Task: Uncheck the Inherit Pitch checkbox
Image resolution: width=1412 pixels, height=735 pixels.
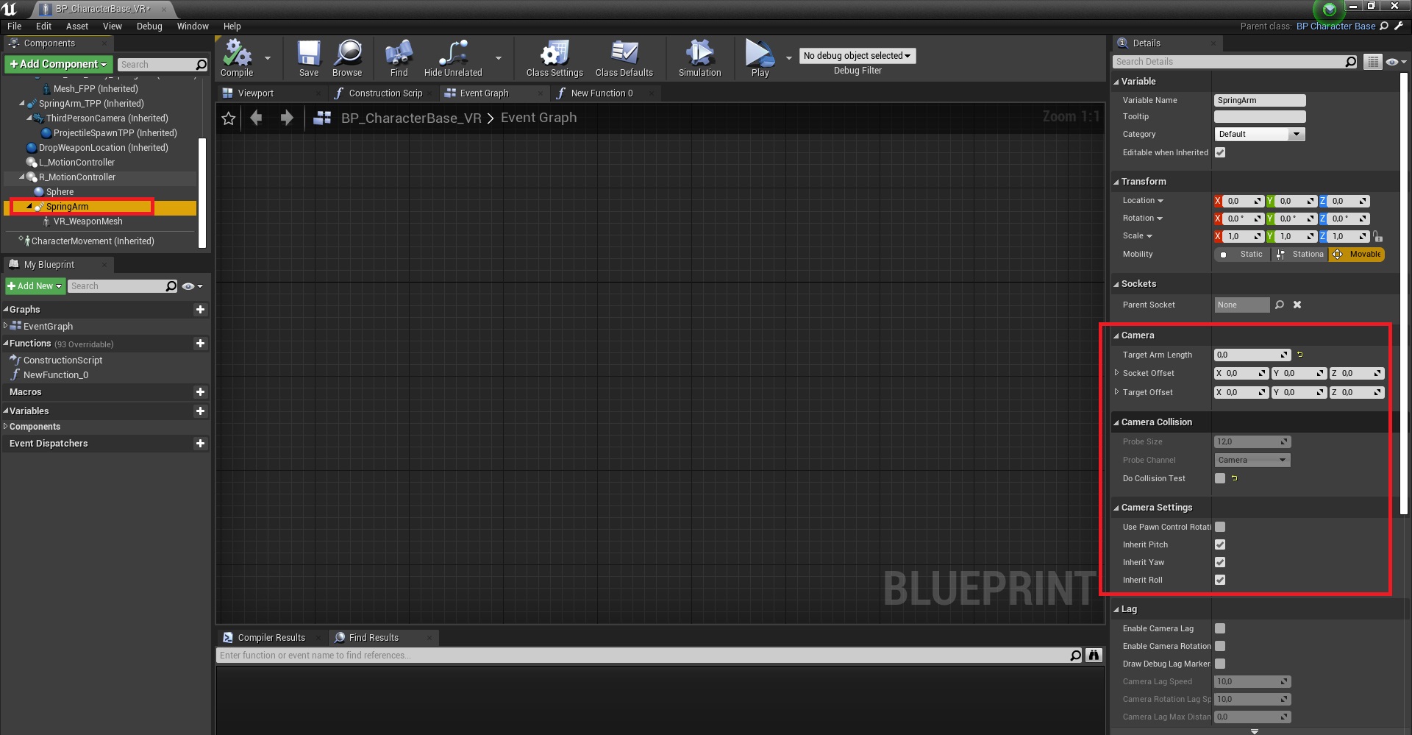Action: (x=1220, y=544)
